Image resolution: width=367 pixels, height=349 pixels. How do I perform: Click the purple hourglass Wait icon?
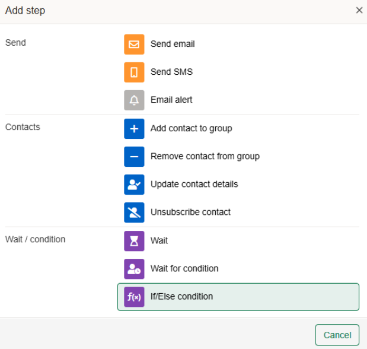tap(134, 241)
